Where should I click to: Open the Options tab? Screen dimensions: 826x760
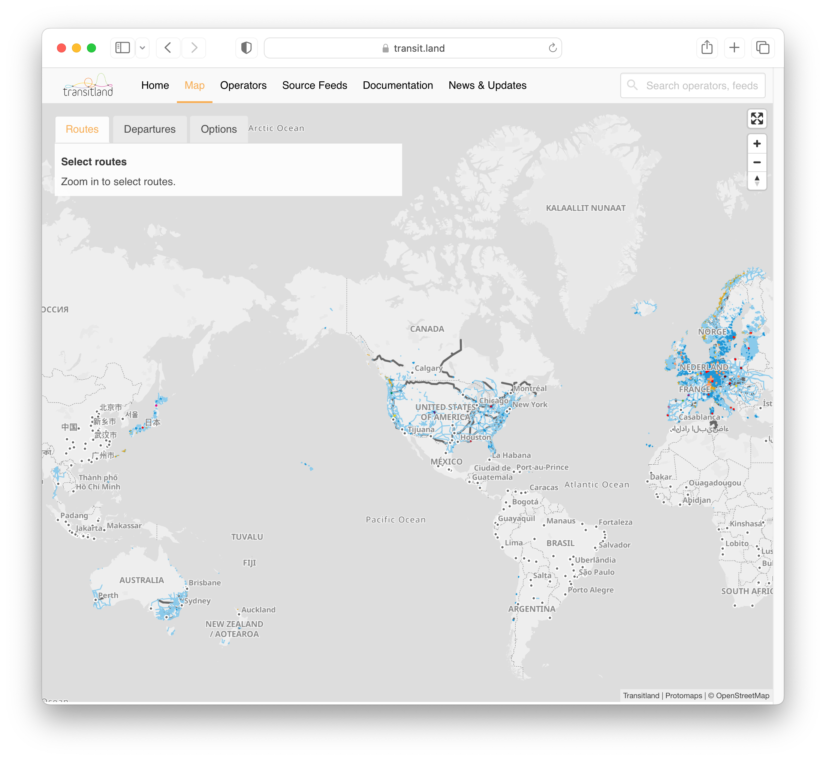(218, 129)
